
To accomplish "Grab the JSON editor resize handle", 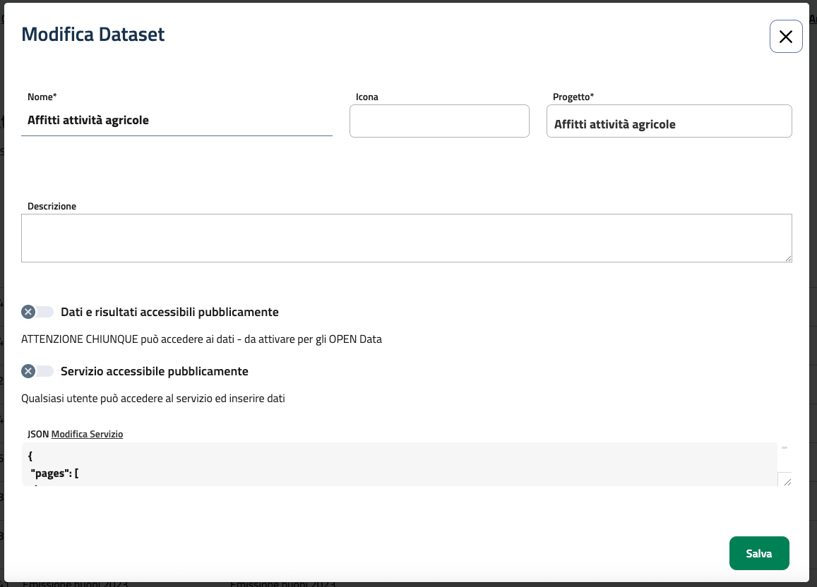I will pyautogui.click(x=787, y=481).
